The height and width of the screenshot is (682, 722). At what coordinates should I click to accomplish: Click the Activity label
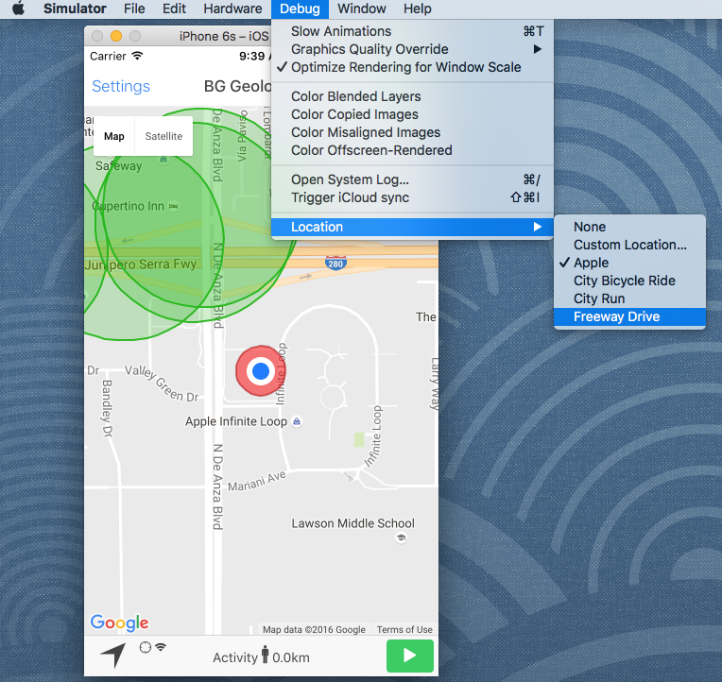click(235, 657)
